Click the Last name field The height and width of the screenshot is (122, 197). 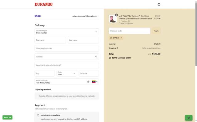[83, 40]
